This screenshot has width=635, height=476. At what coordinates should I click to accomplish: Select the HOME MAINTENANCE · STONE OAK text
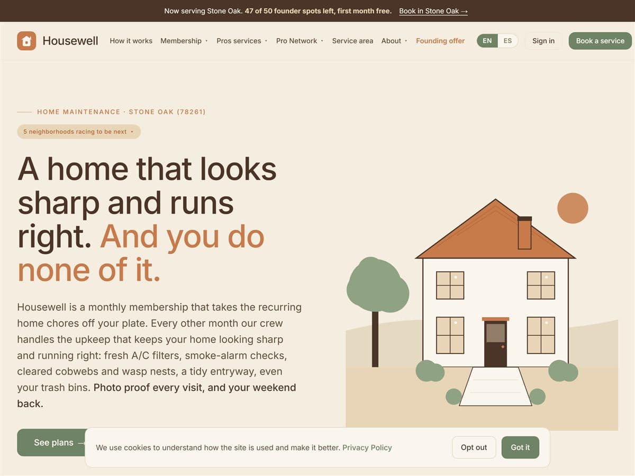[x=121, y=112]
